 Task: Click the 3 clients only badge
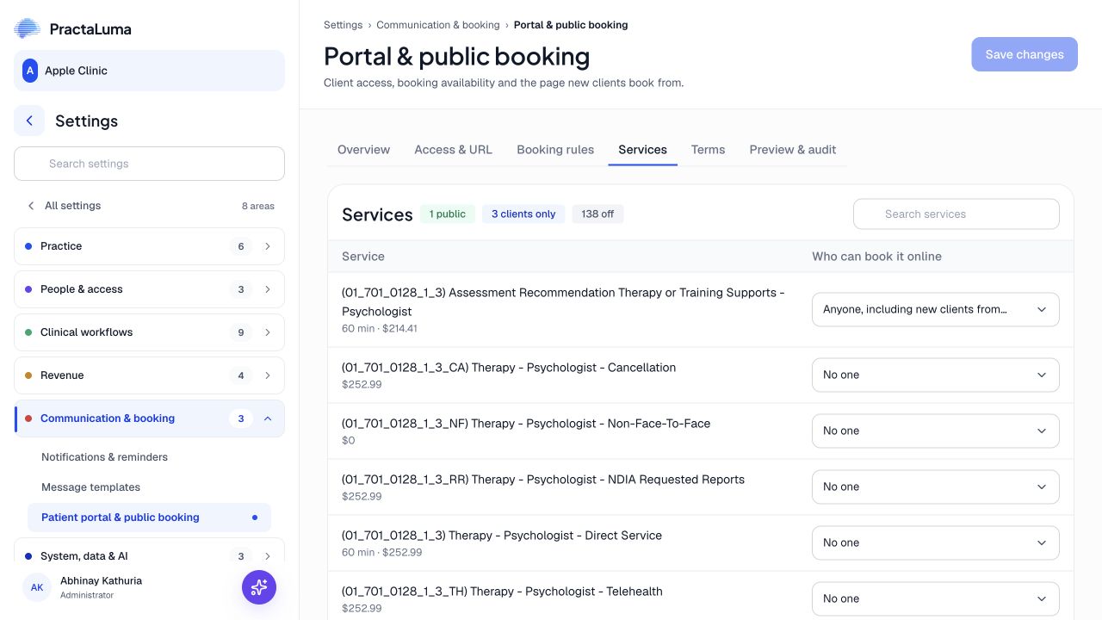(x=523, y=214)
